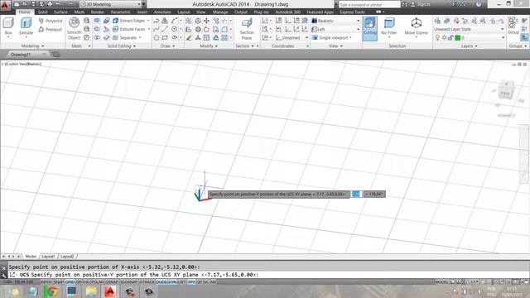
Task: Click the No Filter selection button
Action: tap(388, 27)
